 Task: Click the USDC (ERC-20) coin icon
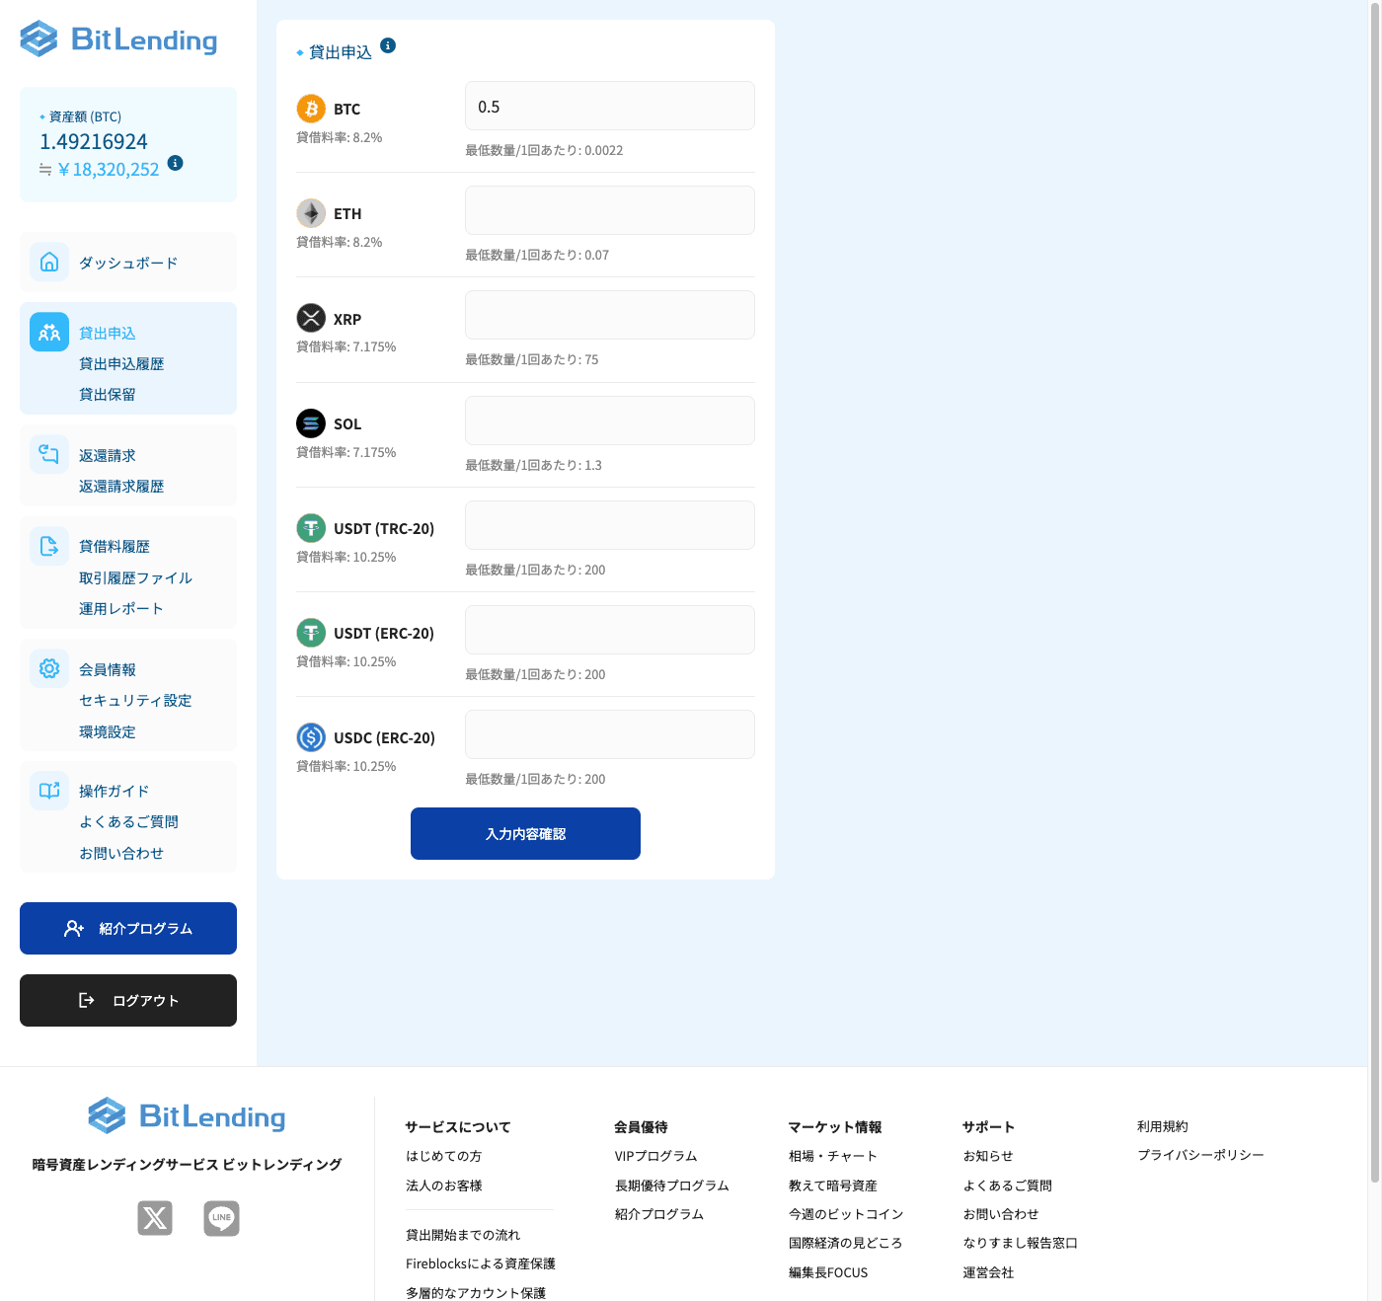(x=311, y=737)
